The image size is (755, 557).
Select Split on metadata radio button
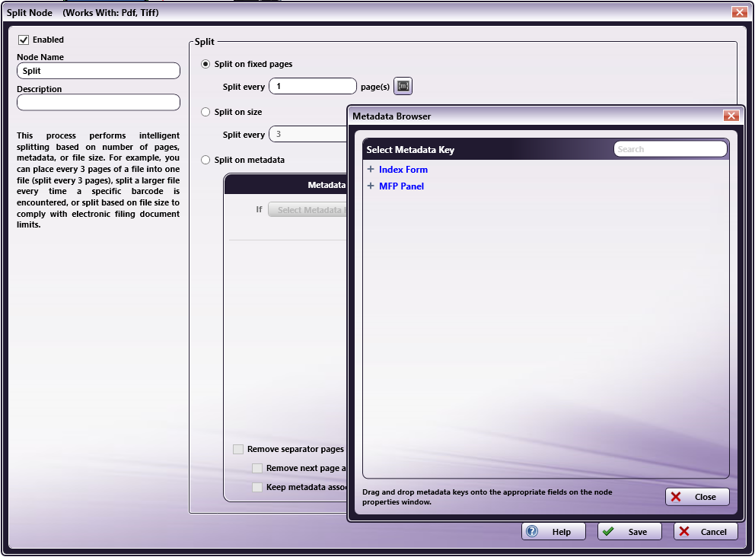tap(205, 160)
